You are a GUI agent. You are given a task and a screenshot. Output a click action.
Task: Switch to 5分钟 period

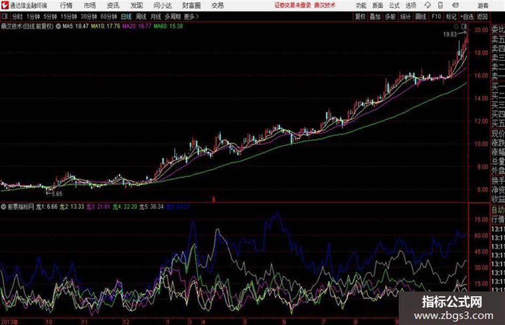click(50, 17)
